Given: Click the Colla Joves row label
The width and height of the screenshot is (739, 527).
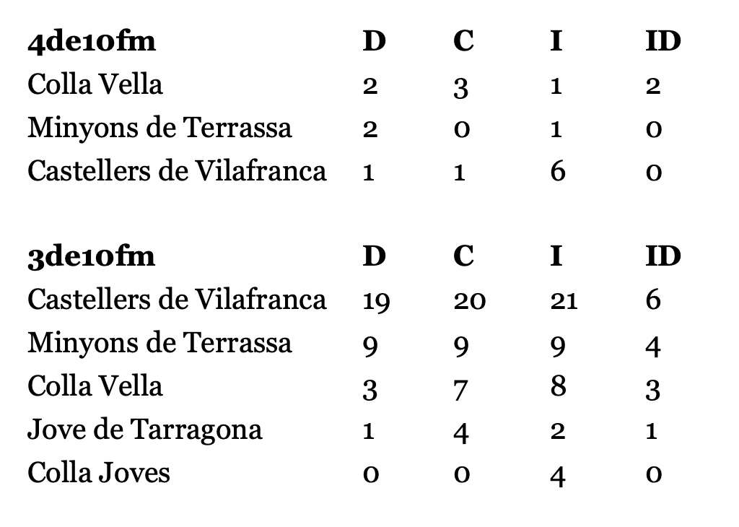Looking at the screenshot, I should pyautogui.click(x=98, y=473).
